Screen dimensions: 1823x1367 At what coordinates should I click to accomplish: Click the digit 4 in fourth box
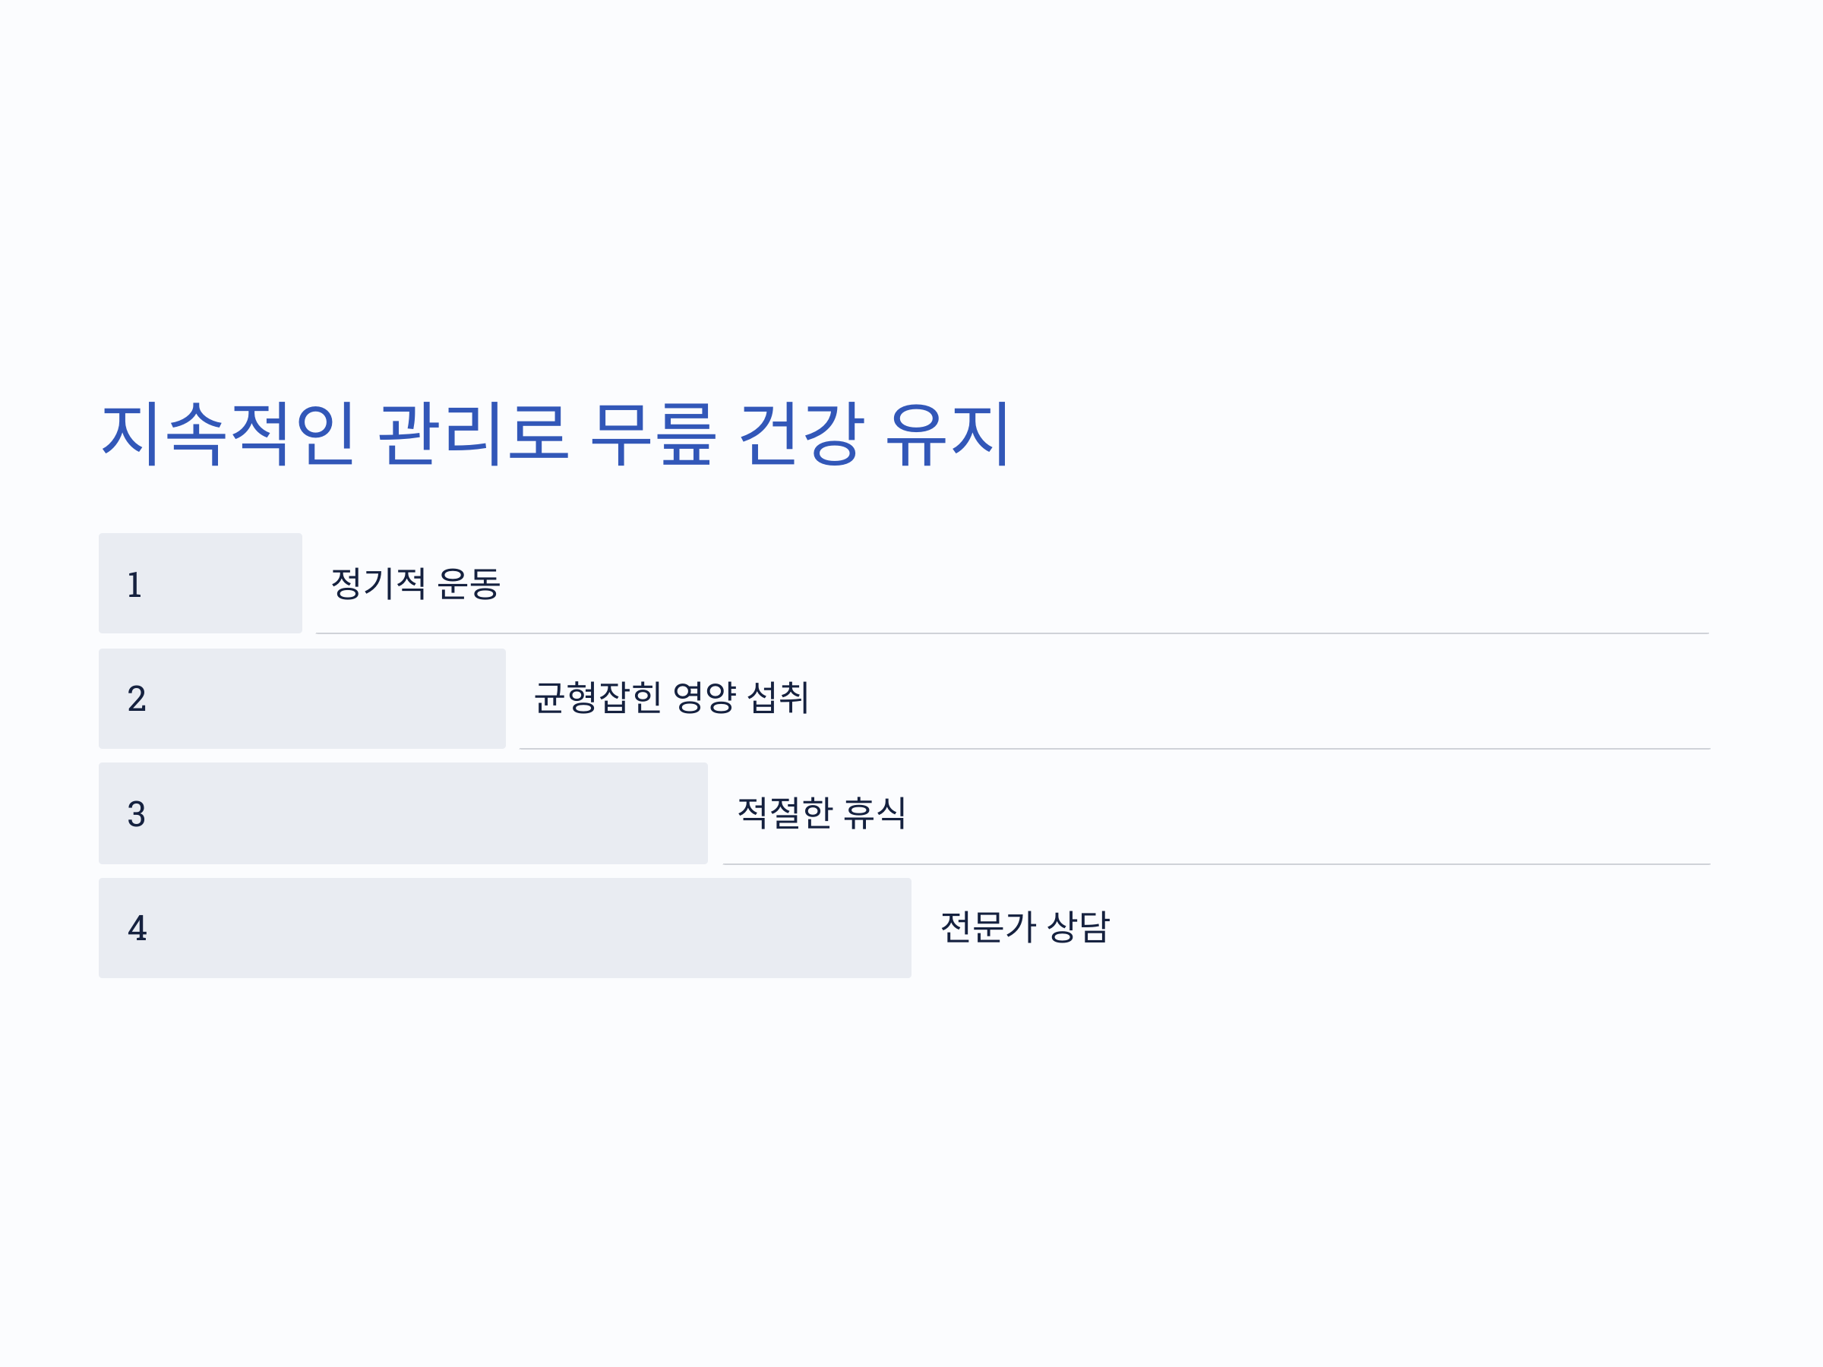(137, 929)
